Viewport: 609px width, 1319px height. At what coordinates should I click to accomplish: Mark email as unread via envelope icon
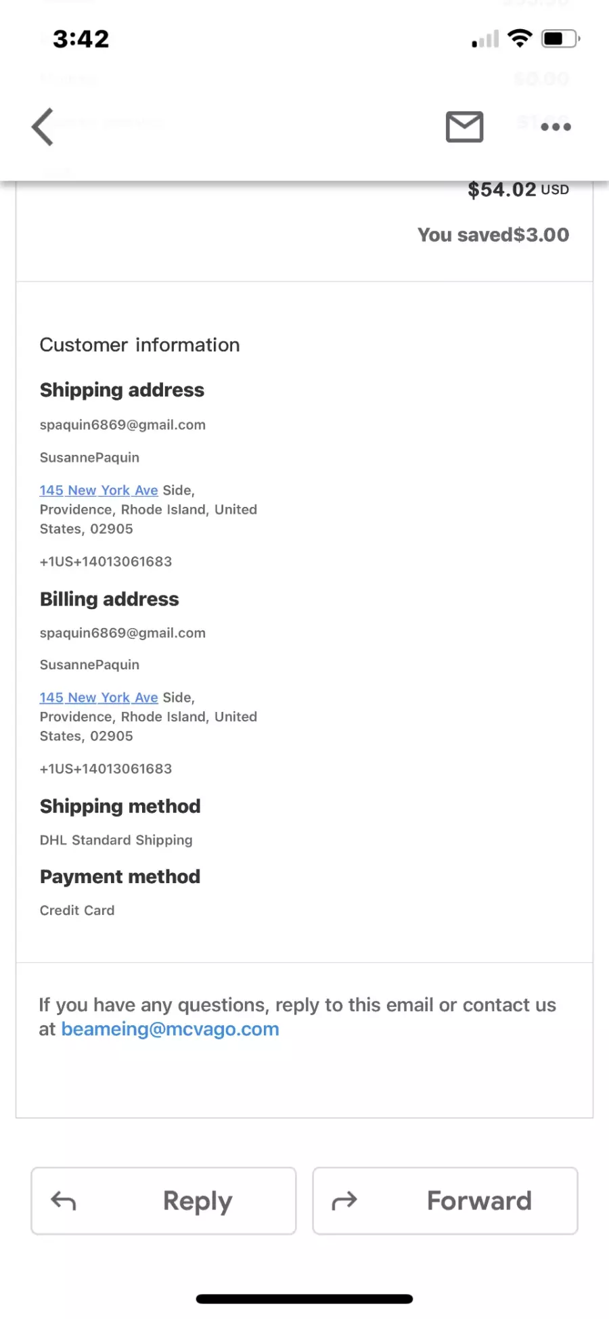[x=464, y=127]
